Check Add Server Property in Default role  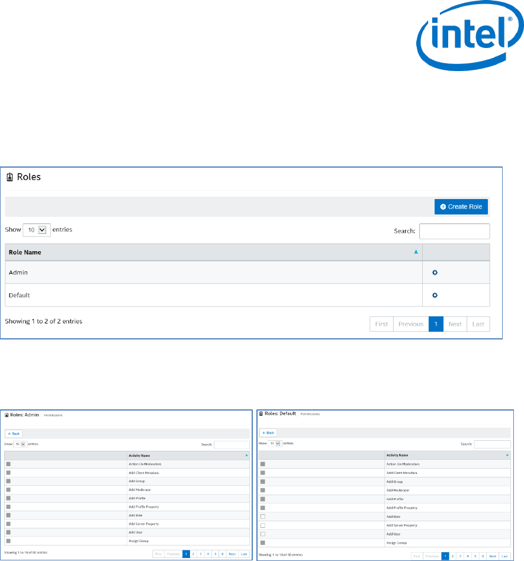(x=263, y=525)
